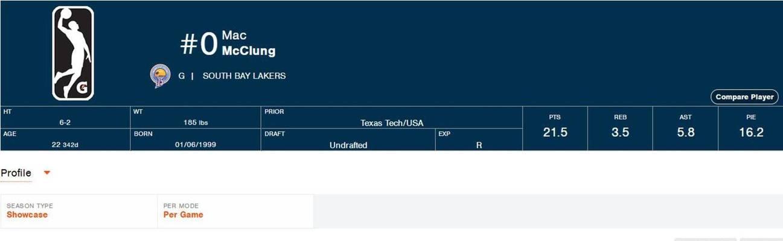
Task: Click the Undrafted draft value
Action: click(x=348, y=145)
